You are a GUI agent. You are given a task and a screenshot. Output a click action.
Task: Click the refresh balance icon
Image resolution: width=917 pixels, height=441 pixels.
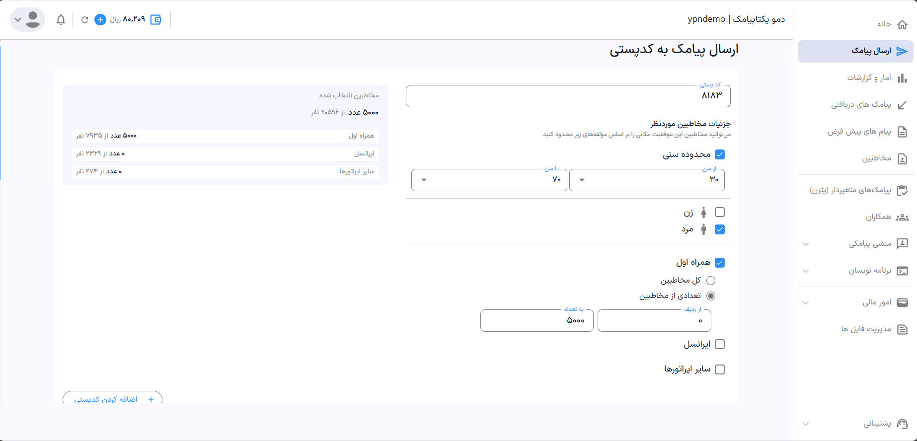[84, 20]
